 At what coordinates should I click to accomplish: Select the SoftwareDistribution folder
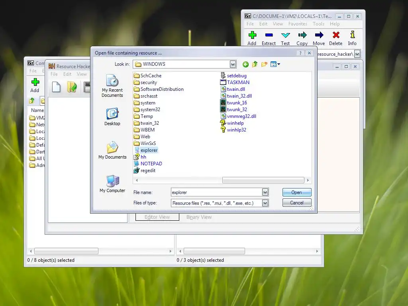click(159, 89)
